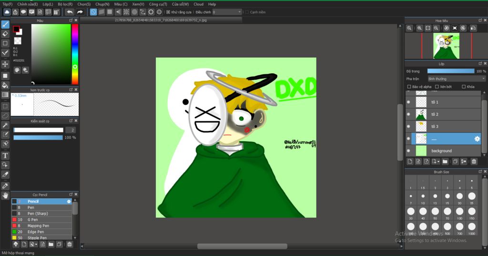Pick the Move tool
488x256 pixels.
[5, 64]
